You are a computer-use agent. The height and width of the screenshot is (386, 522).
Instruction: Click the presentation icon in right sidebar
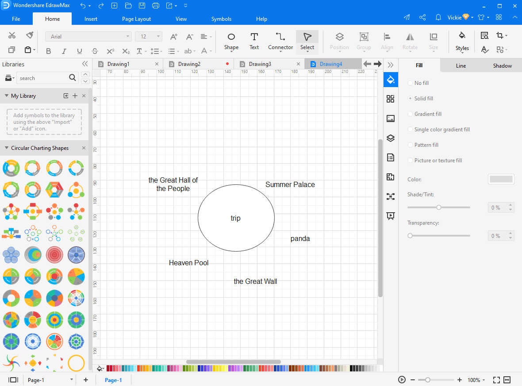point(391,216)
